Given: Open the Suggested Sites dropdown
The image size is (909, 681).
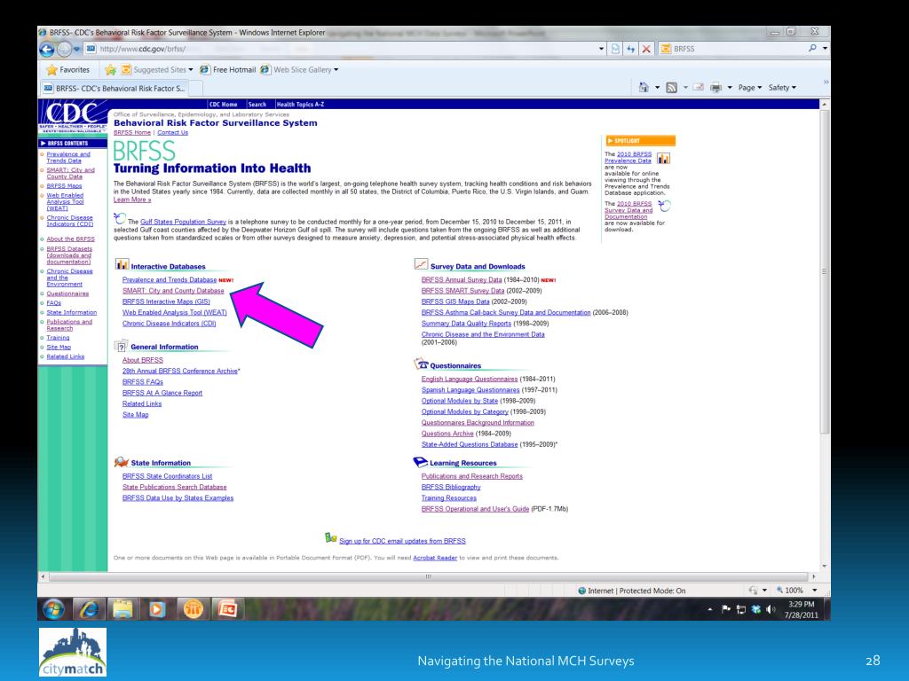Looking at the screenshot, I should click(191, 69).
